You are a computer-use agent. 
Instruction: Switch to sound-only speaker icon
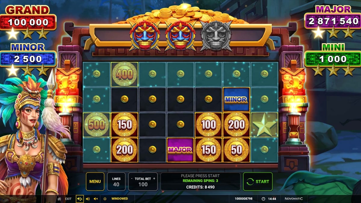pos(88,199)
